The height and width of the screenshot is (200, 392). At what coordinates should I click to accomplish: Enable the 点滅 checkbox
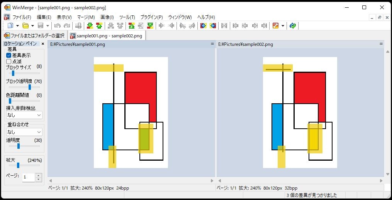pyautogui.click(x=9, y=61)
